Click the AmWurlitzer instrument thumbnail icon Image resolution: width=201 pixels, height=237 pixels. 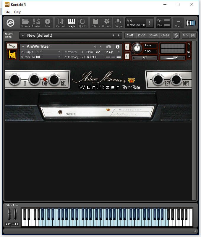pos(12,55)
